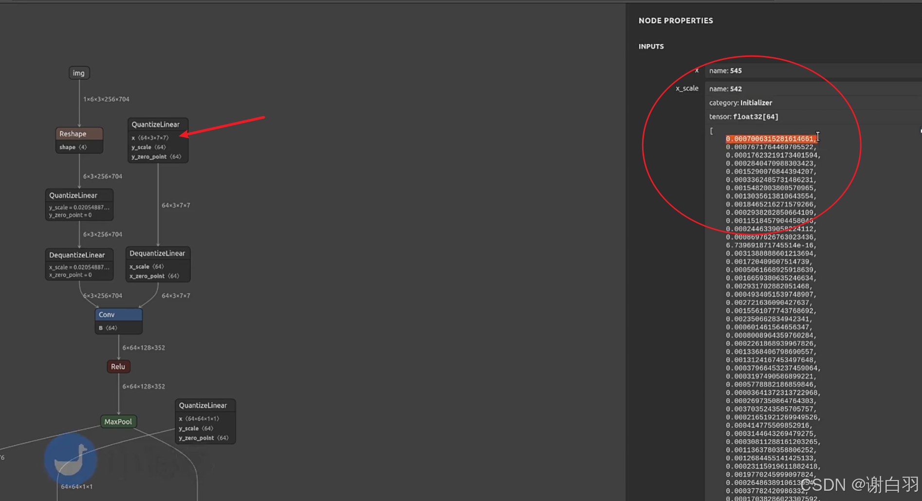Click the x_scale input label
922x501 pixels.
tap(687, 88)
